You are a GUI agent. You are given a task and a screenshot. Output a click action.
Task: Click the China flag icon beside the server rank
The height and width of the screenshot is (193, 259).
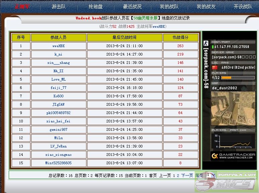(215, 67)
